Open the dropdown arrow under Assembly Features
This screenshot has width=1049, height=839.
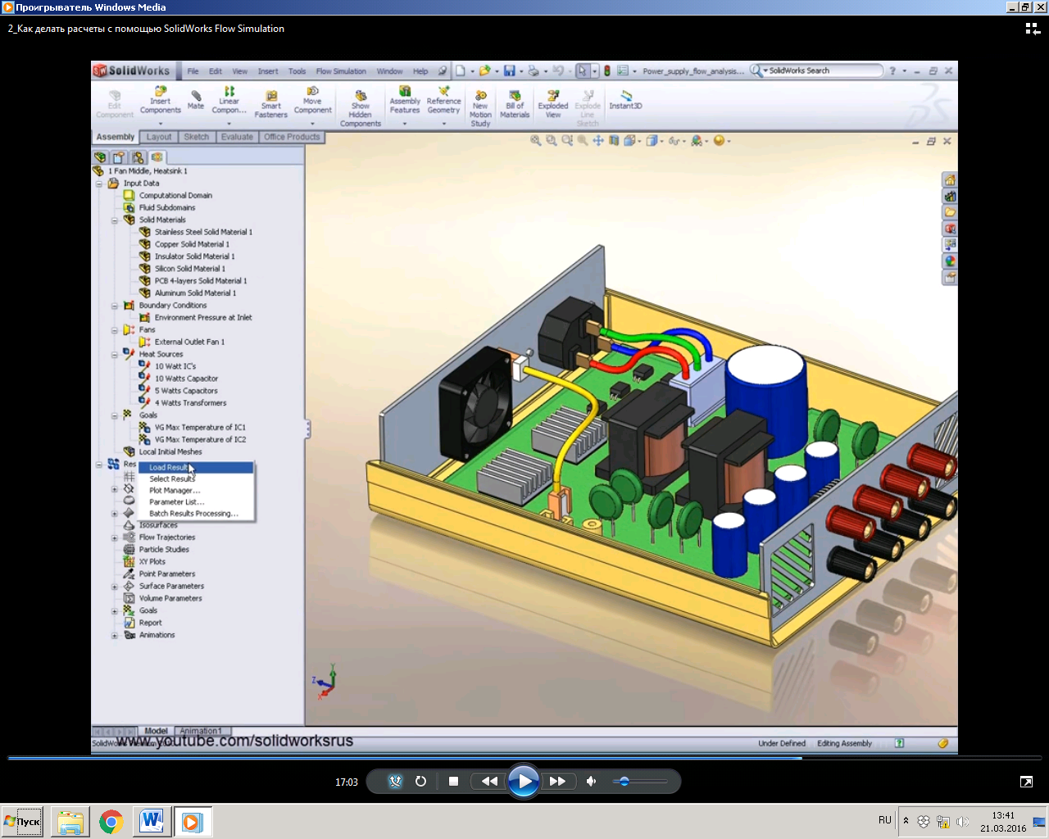coord(405,124)
